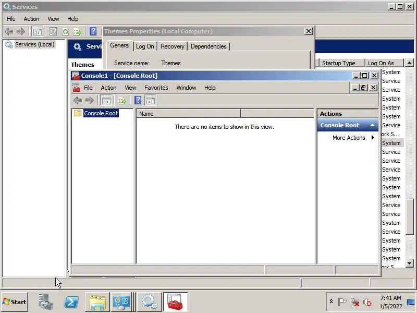Close the Themes Properties dialog
This screenshot has height=313, width=417.
[308, 31]
